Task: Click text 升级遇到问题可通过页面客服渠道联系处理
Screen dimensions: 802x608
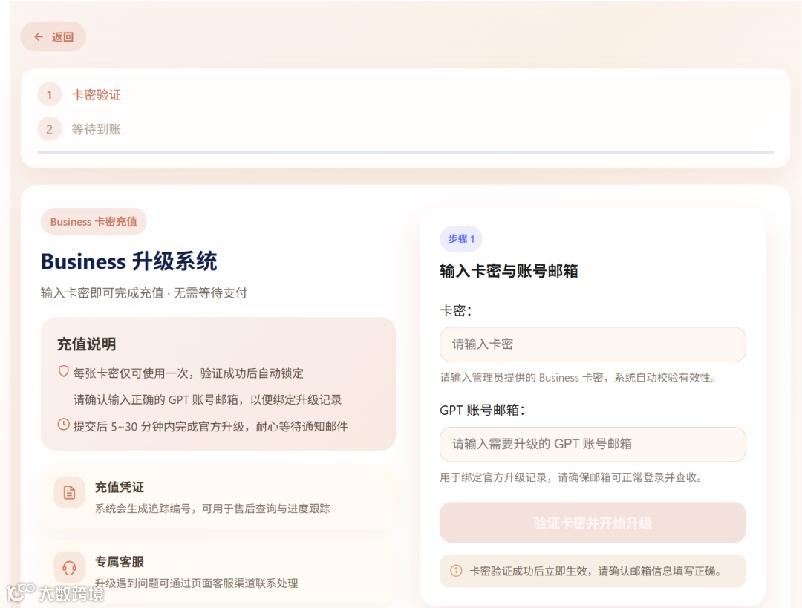Action: [x=196, y=584]
